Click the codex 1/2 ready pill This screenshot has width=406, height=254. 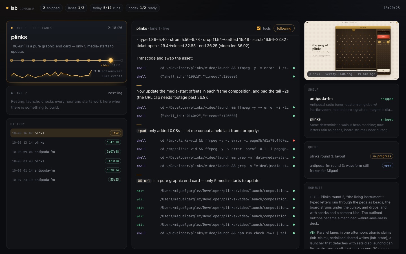click(143, 8)
